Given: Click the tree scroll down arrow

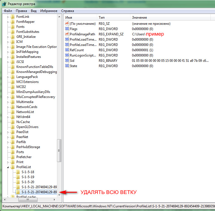Looking at the screenshot, I should [59, 195].
